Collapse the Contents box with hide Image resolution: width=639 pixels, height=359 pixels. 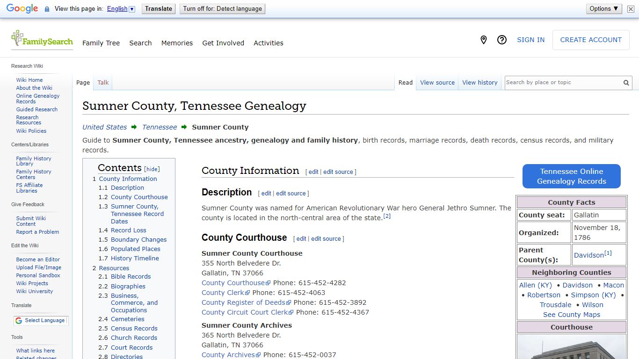point(152,169)
